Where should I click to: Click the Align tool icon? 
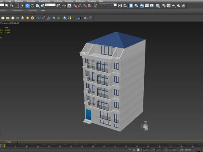(x=125, y=5)
